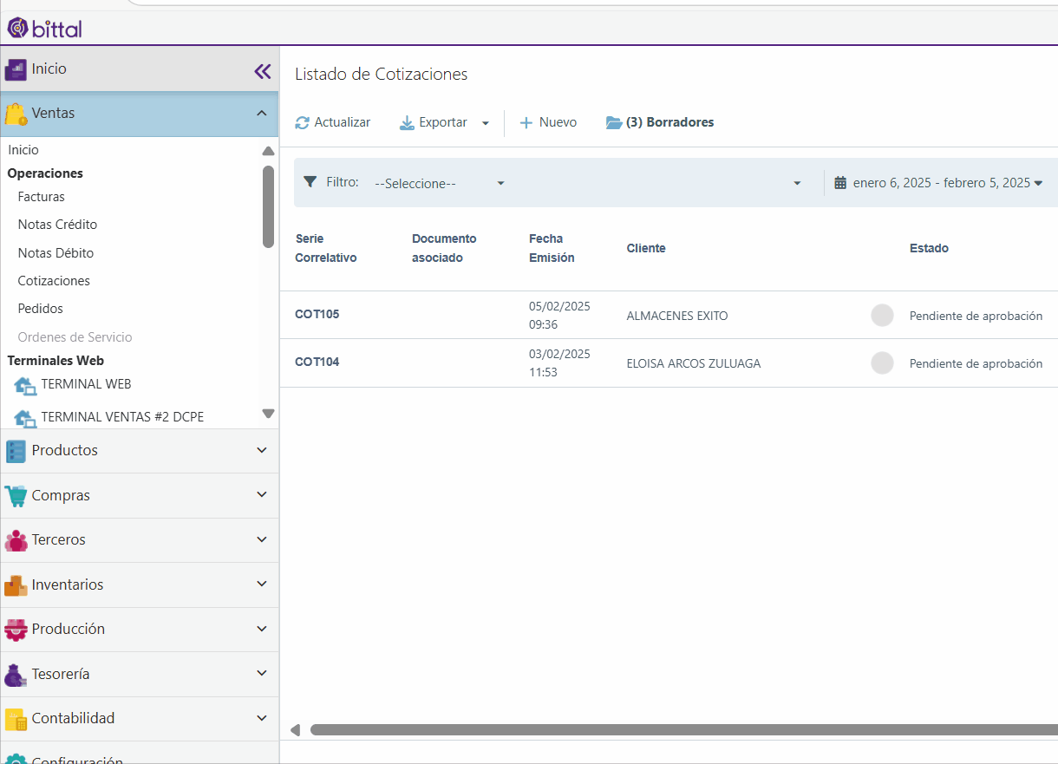Click sidebar scrollbar down arrow
The height and width of the screenshot is (764, 1058).
[268, 414]
